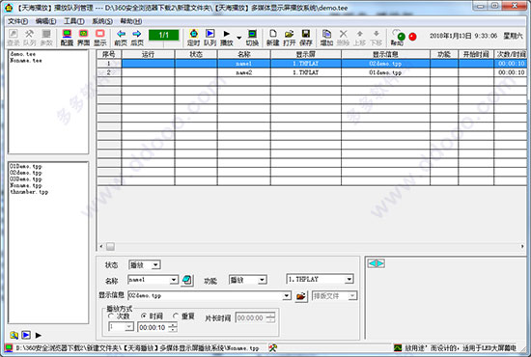Select 03Demo.tpp in the file list

(26, 179)
